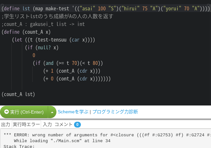This screenshot has width=211, height=148.
Task: Click on the define lst code line
Action: coord(106,8)
